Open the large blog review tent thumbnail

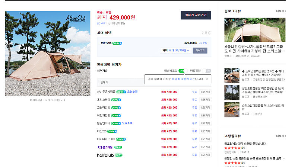click(x=255, y=30)
